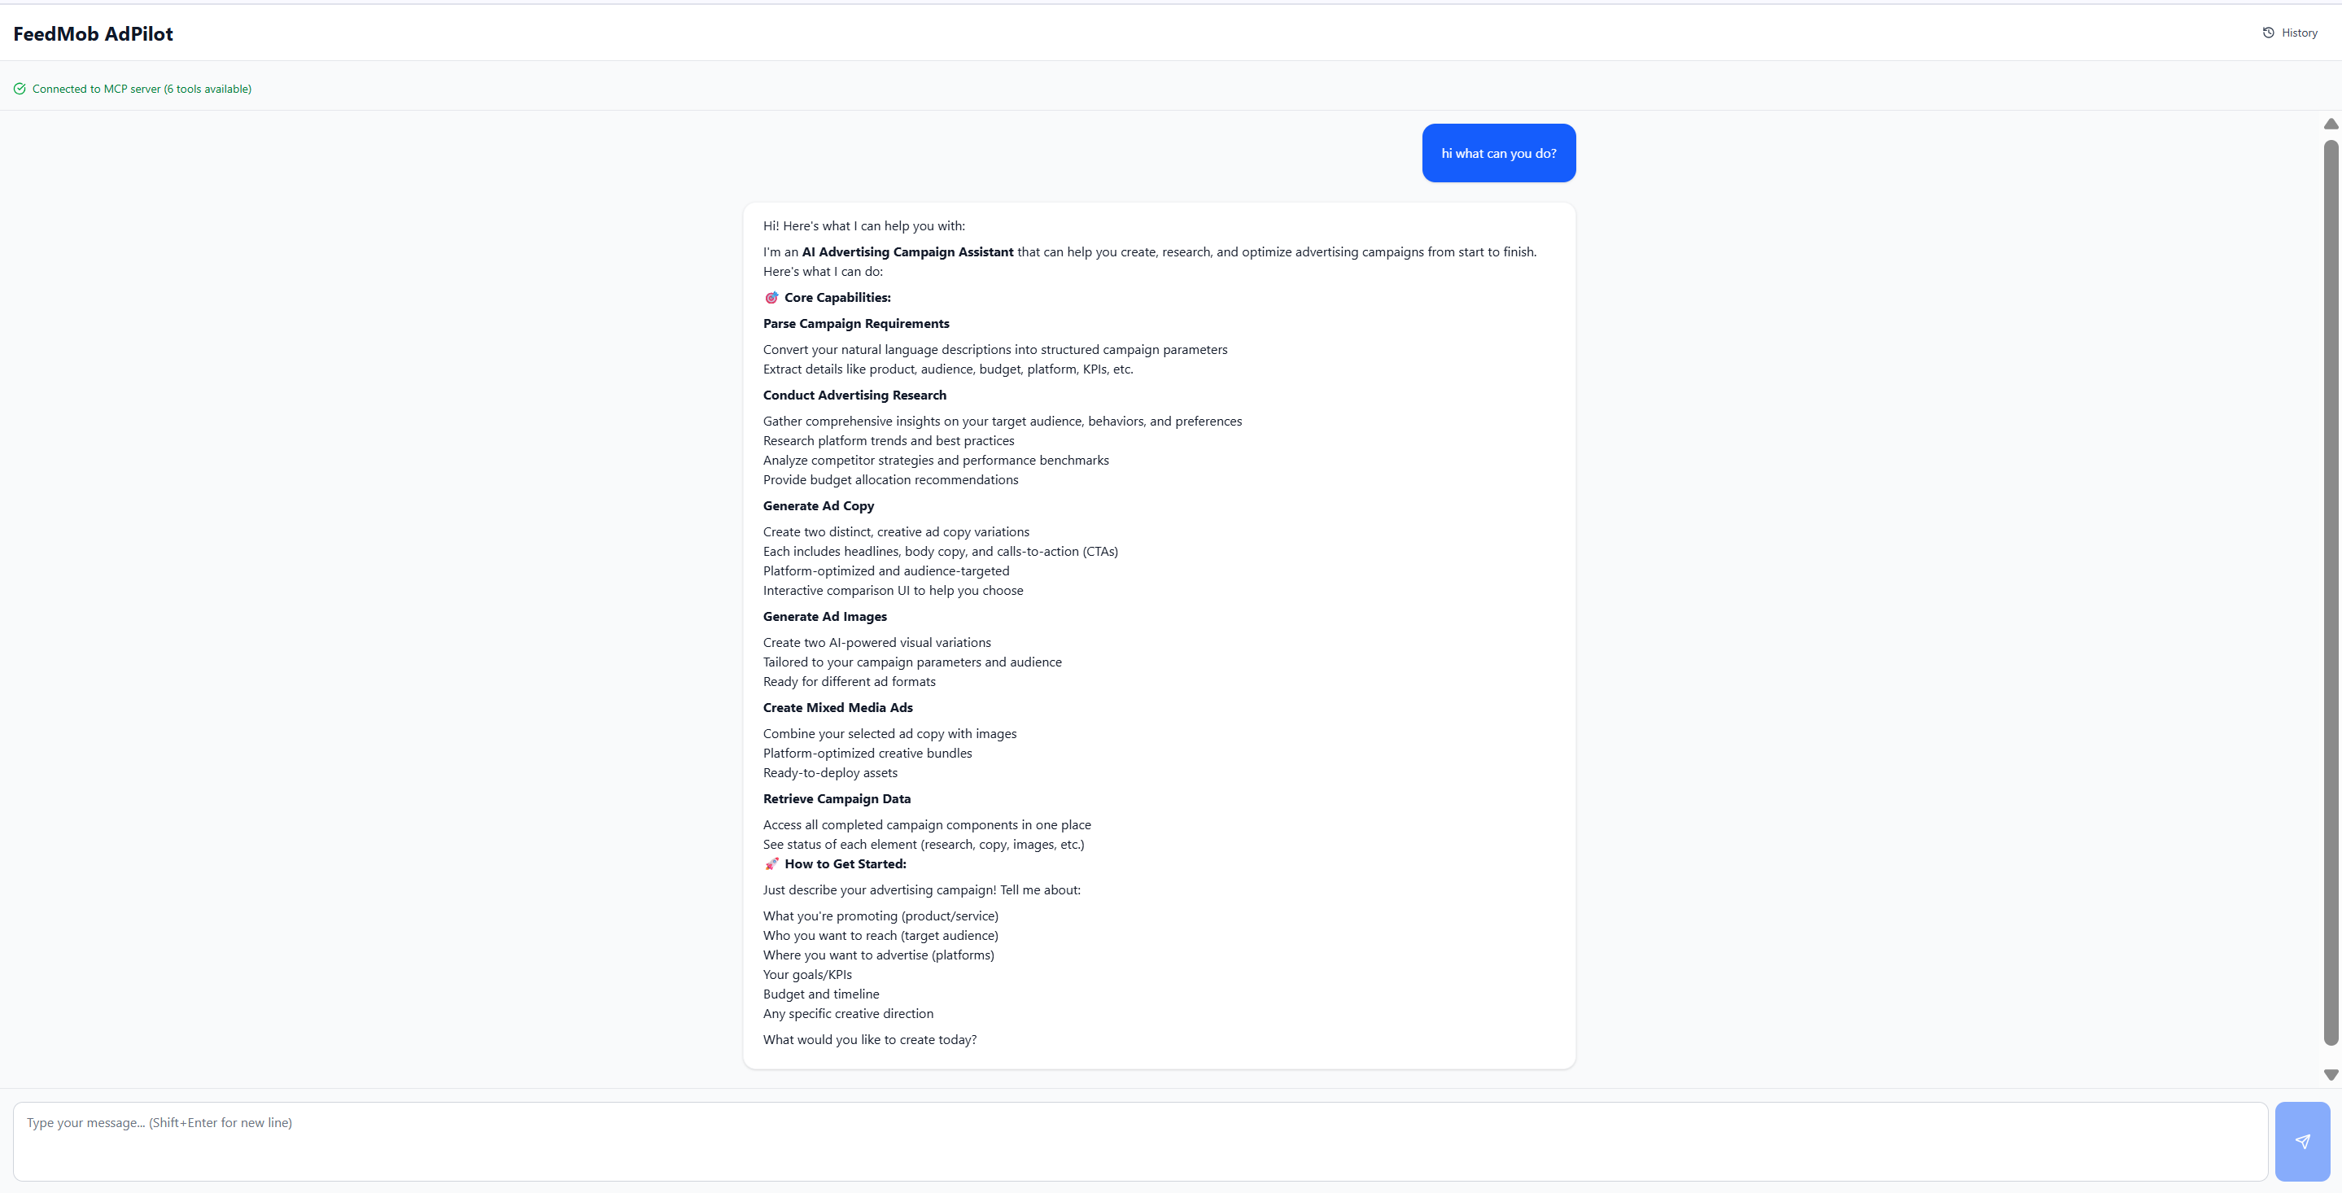
Task: Focus the Type your message input box
Action: (1140, 1141)
